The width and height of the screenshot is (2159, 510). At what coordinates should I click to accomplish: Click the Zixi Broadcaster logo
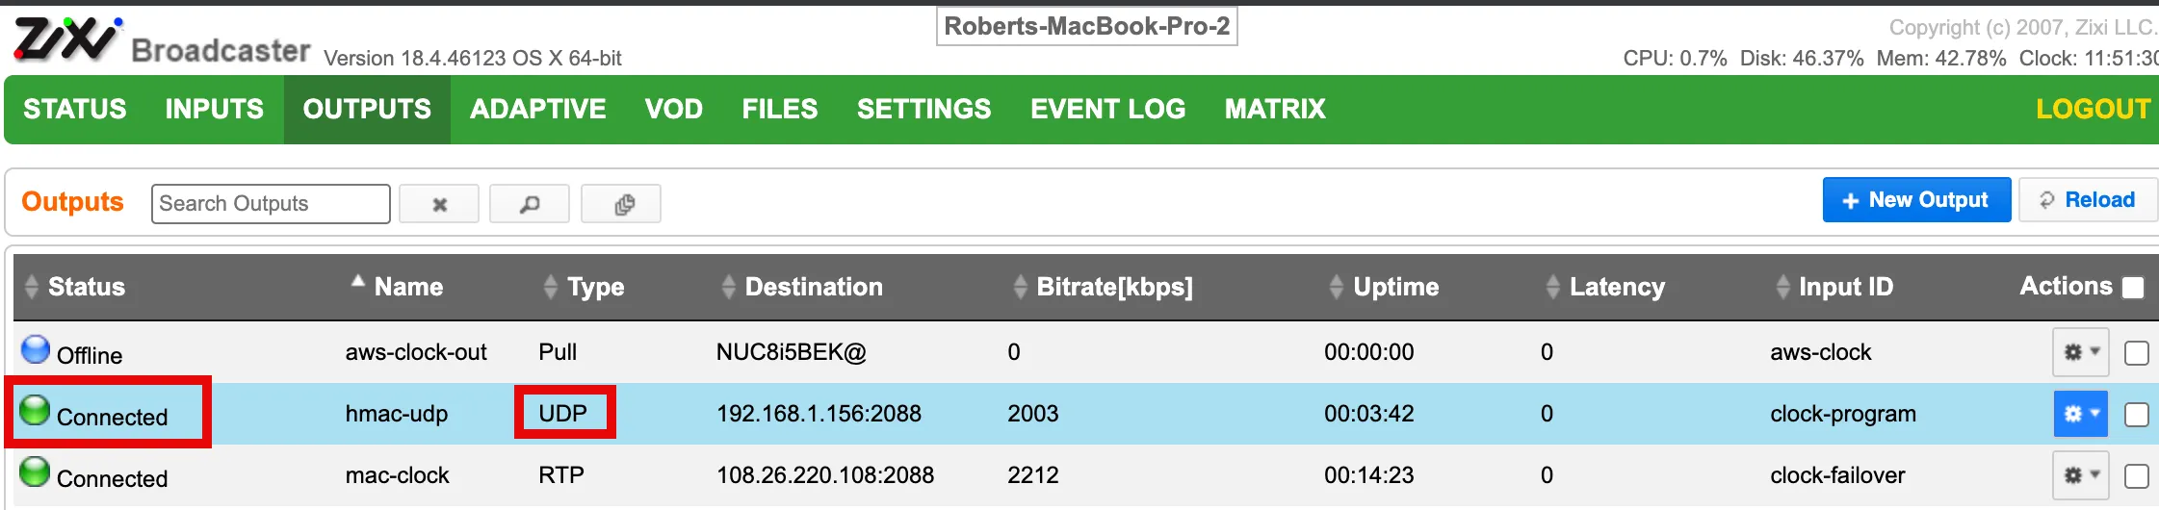pyautogui.click(x=162, y=40)
